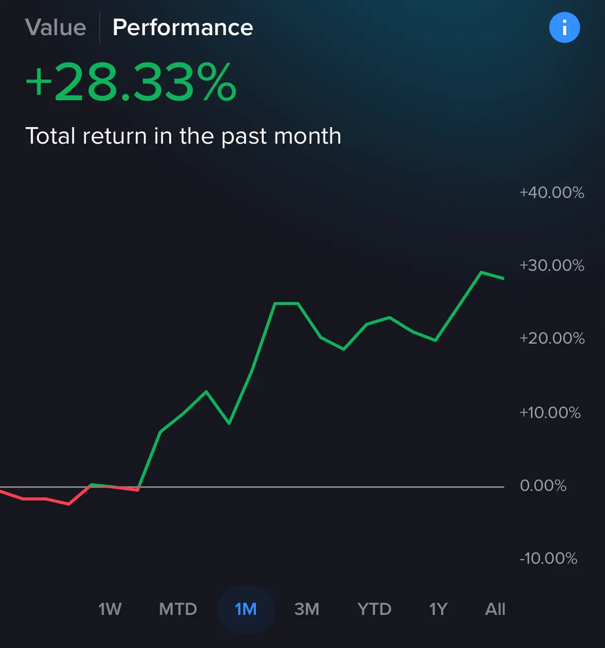Screen dimensions: 605x648
Task: Click the 0.00% baseline label
Action: click(x=543, y=486)
